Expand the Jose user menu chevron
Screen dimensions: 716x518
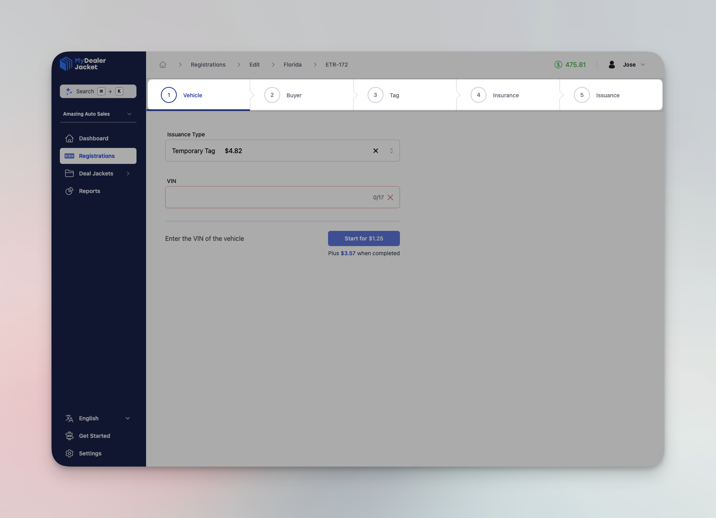tap(643, 65)
